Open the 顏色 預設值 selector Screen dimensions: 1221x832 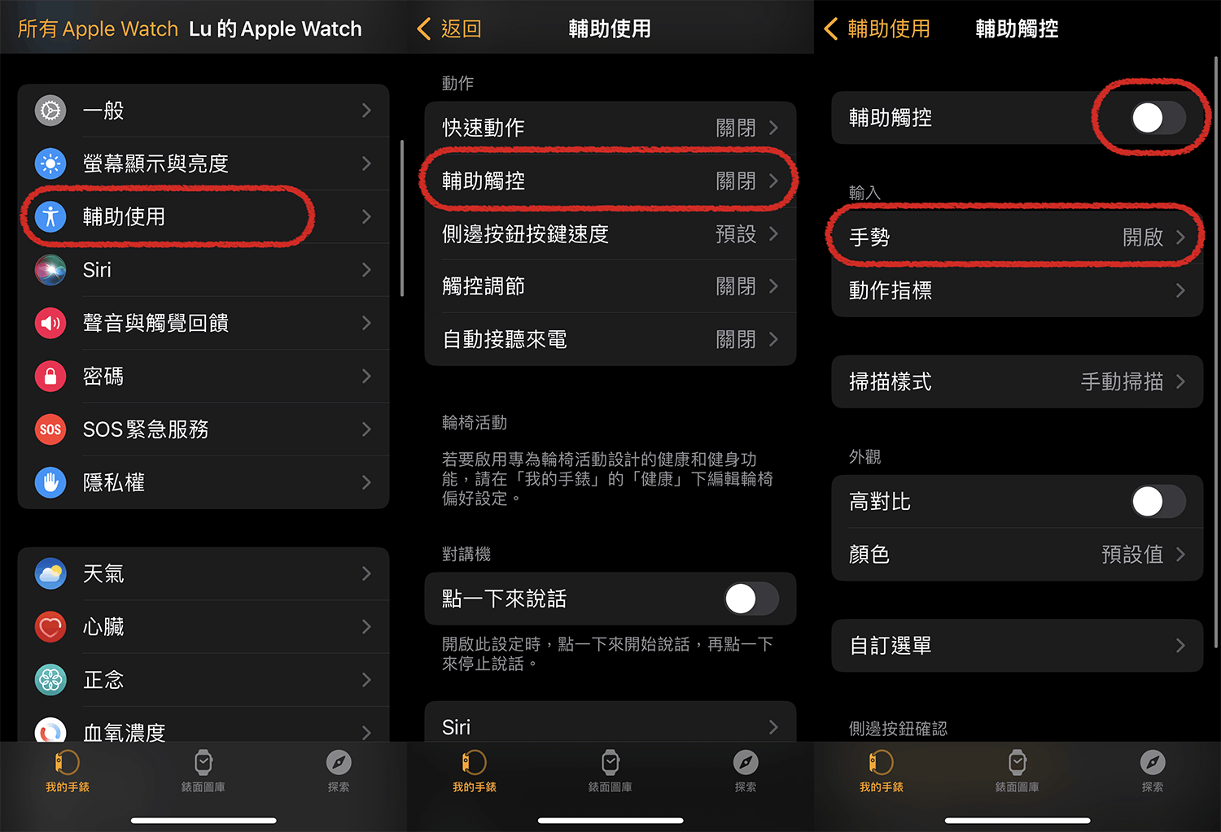pyautogui.click(x=1017, y=555)
